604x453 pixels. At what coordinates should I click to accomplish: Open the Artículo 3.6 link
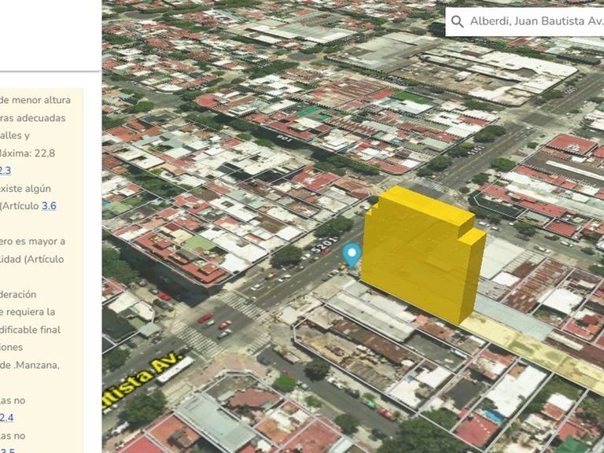point(49,206)
